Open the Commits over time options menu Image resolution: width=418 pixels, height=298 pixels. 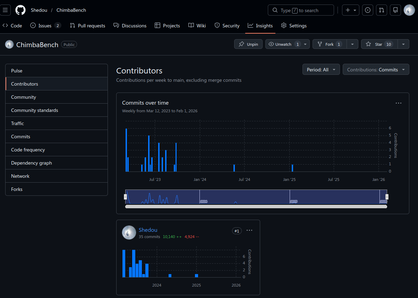pos(399,103)
